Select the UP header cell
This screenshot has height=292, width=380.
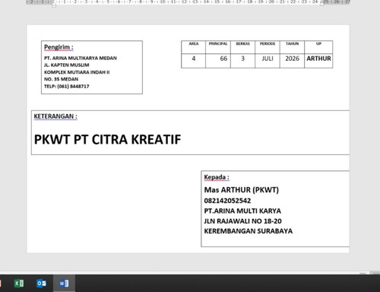point(318,47)
